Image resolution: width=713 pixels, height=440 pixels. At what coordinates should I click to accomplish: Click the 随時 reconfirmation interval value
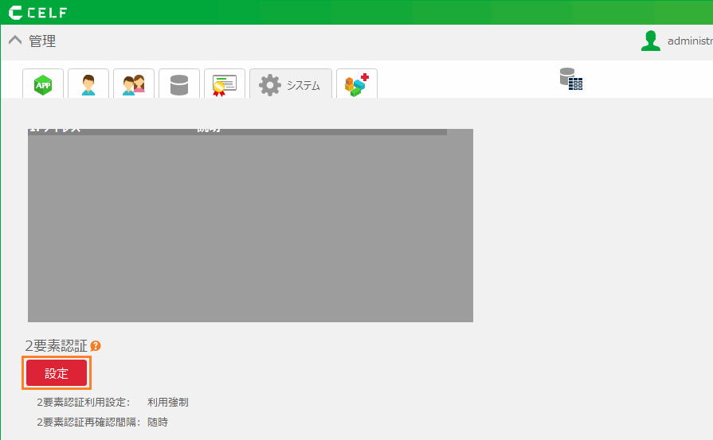[x=158, y=422]
